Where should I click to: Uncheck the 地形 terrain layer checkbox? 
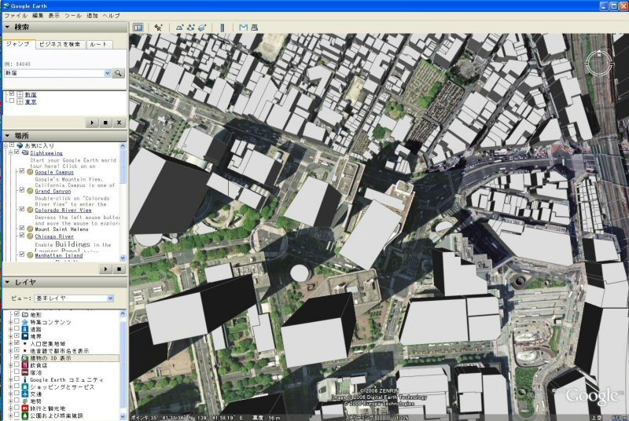pos(17,314)
